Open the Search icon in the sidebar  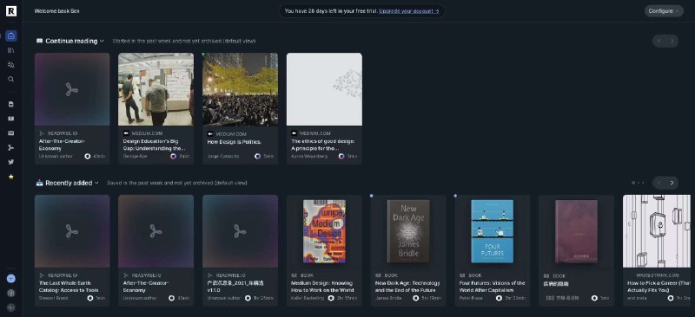11,79
